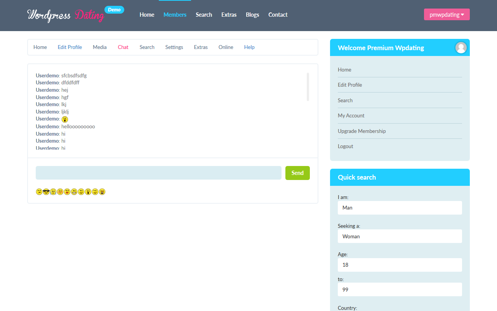Select the Chat tab
The width and height of the screenshot is (497, 311).
pyautogui.click(x=123, y=47)
